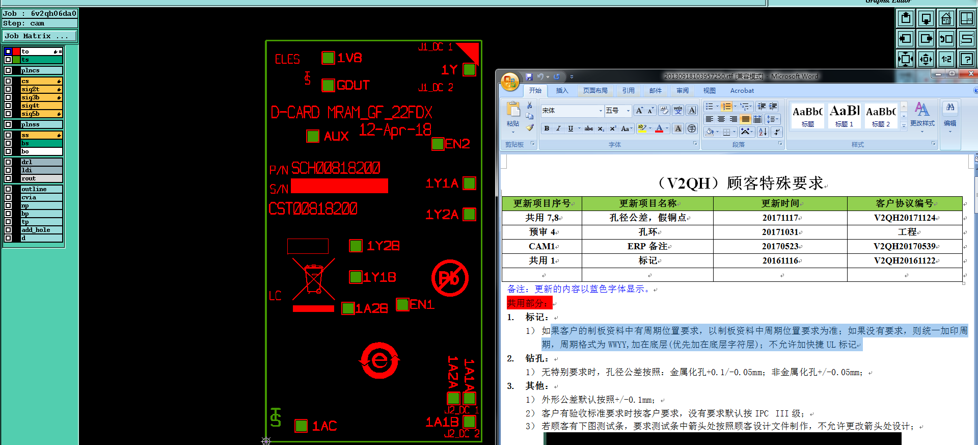Image resolution: width=978 pixels, height=445 pixels.
Task: Toggle Italic formatting in Word
Action: coord(558,128)
